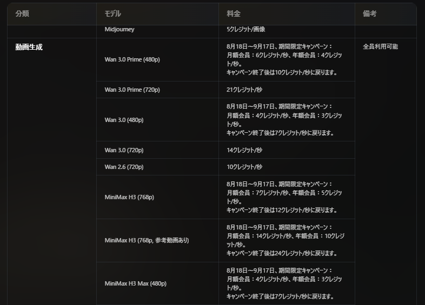Click campaign text ending 24クレジット/秒に戻ります

coord(282,254)
